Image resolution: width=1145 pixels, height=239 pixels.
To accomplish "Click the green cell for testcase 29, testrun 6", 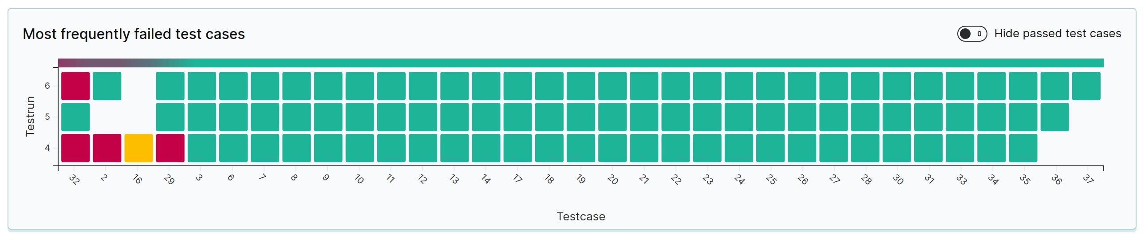I will point(170,86).
